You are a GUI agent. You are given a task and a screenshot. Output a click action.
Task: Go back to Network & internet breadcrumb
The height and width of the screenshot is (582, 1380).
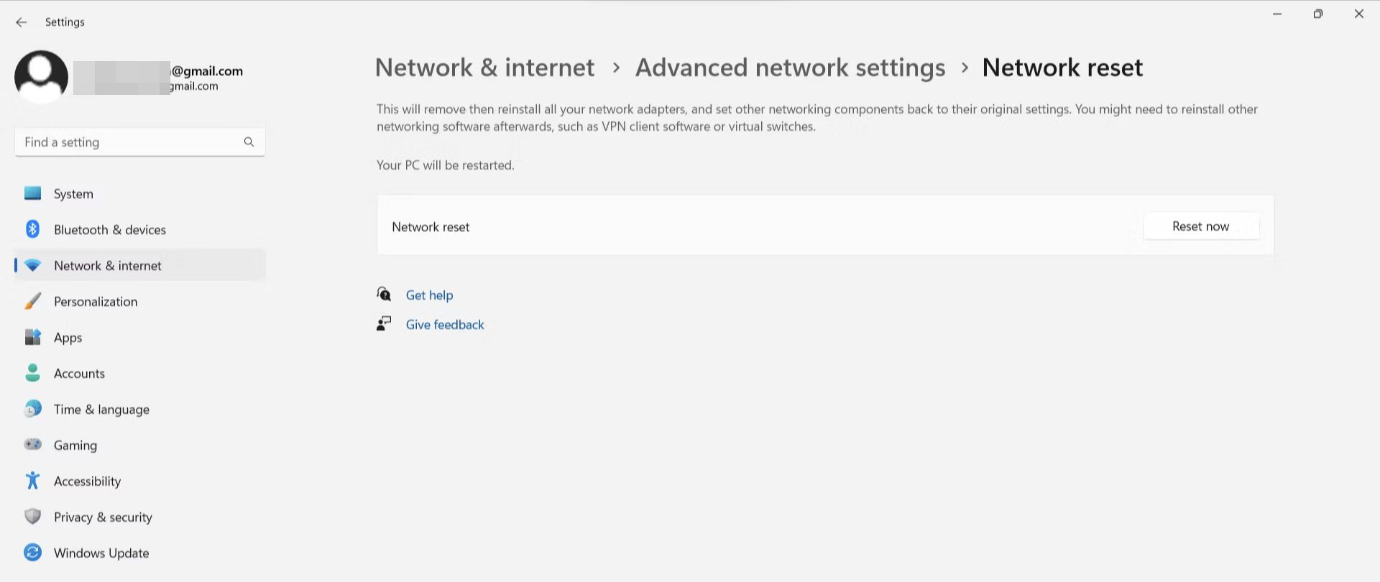pyautogui.click(x=484, y=68)
